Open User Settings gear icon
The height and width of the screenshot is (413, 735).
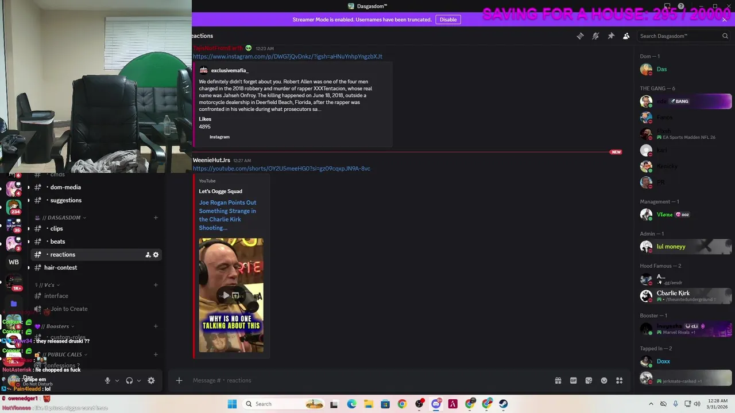point(151,380)
